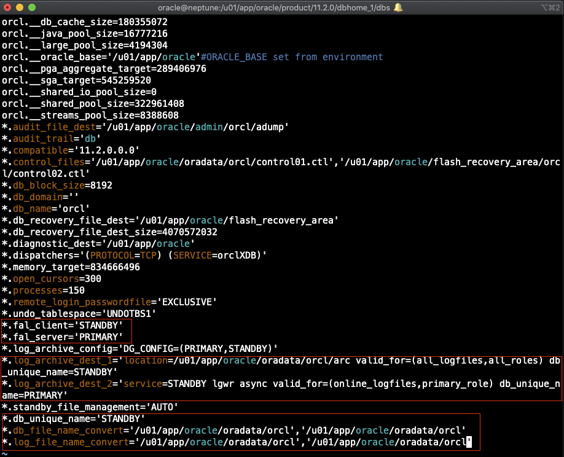This screenshot has width=564, height=457.
Task: Minimize the terminal using the yellow button
Action: point(21,7)
